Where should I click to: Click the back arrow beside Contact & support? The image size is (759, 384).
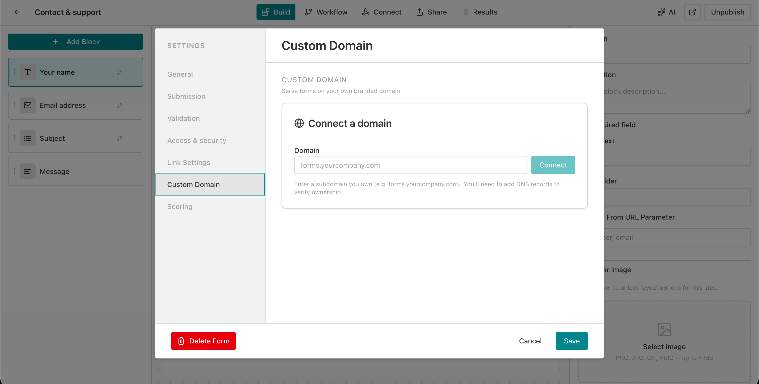point(17,12)
